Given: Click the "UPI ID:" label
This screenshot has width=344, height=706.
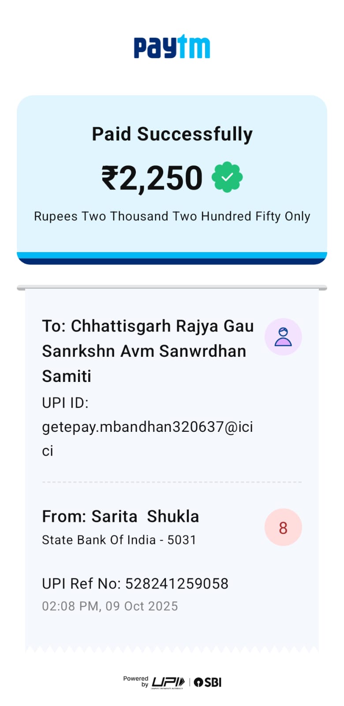Looking at the screenshot, I should coord(65,403).
